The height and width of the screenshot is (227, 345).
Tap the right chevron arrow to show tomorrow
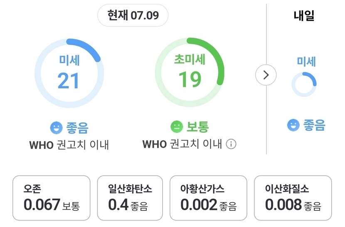(266, 75)
